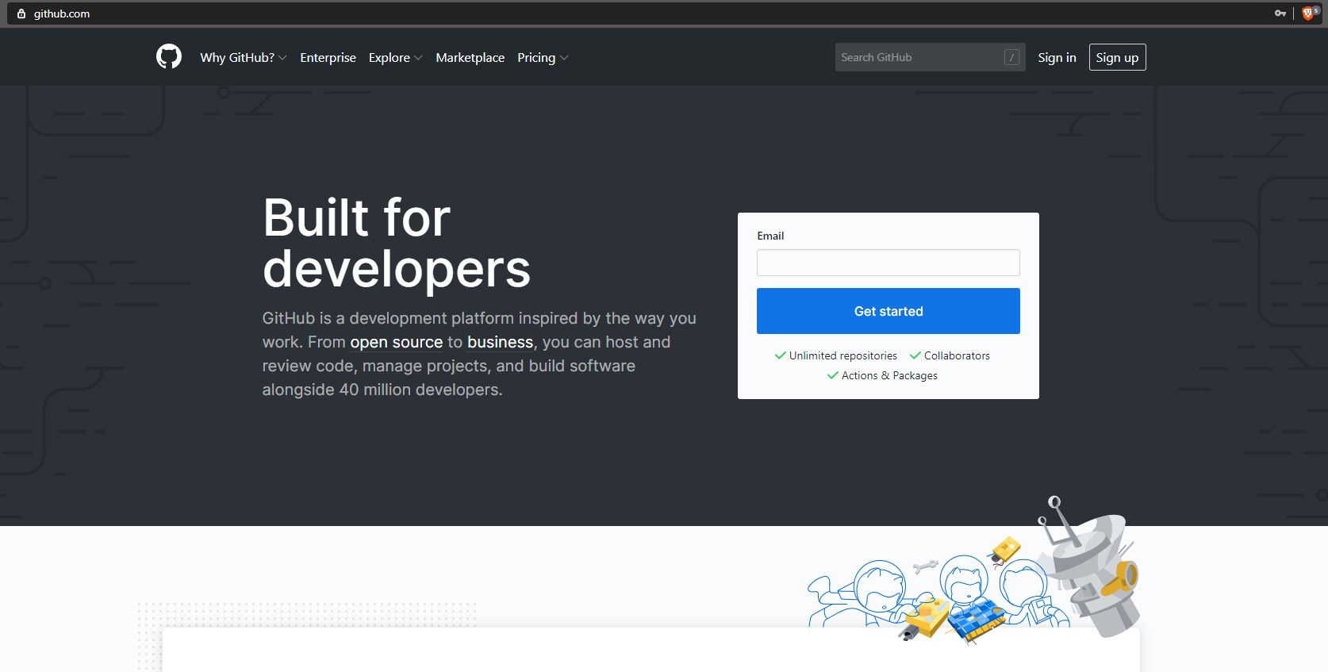Select the astronaut Octocats illustration
The height and width of the screenshot is (672, 1328).
[x=974, y=570]
